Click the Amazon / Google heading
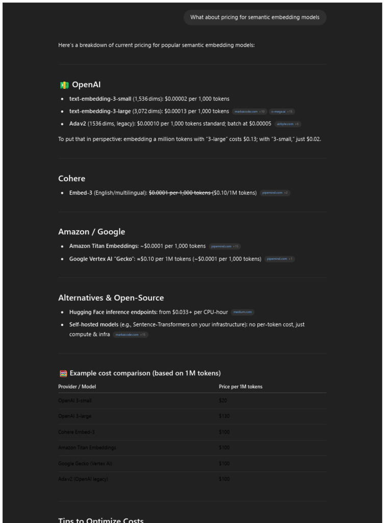This screenshot has width=392, height=523. [91, 232]
